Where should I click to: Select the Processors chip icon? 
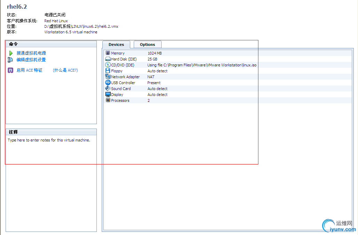108,100
